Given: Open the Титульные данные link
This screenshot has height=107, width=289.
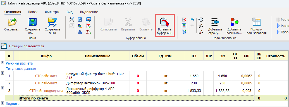Looking at the screenshot, I should 21,69.
